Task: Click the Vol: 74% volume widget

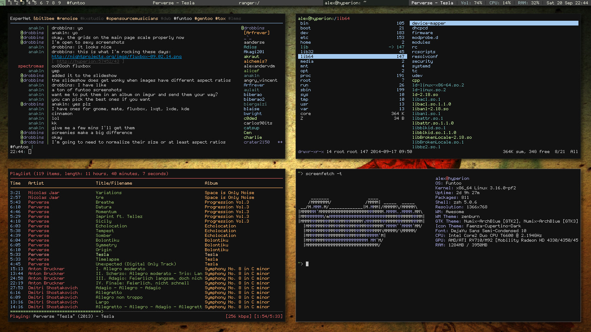Action: [x=471, y=3]
